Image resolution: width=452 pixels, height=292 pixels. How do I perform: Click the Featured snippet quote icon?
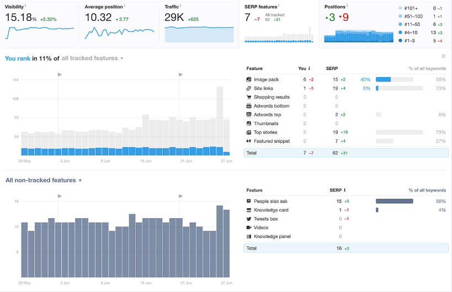(249, 141)
